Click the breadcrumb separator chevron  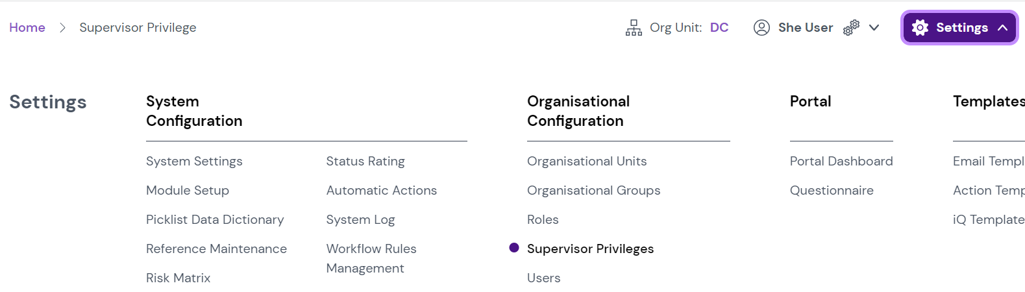pos(62,27)
